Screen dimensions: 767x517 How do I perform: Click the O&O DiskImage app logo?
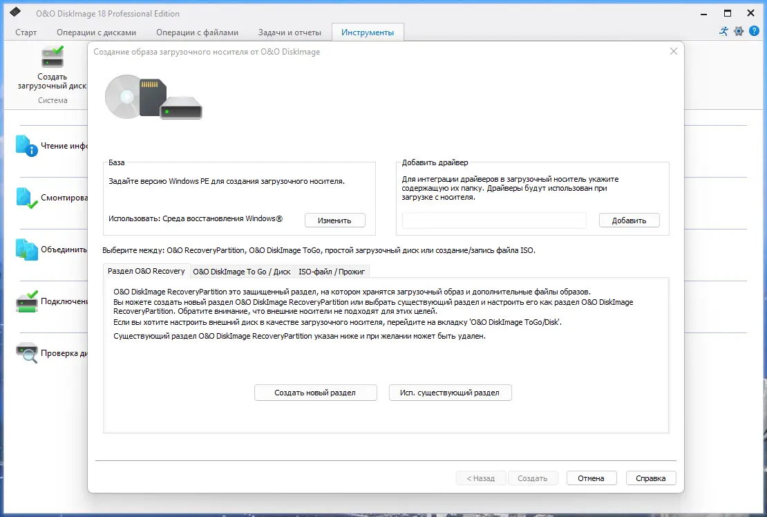pos(15,12)
